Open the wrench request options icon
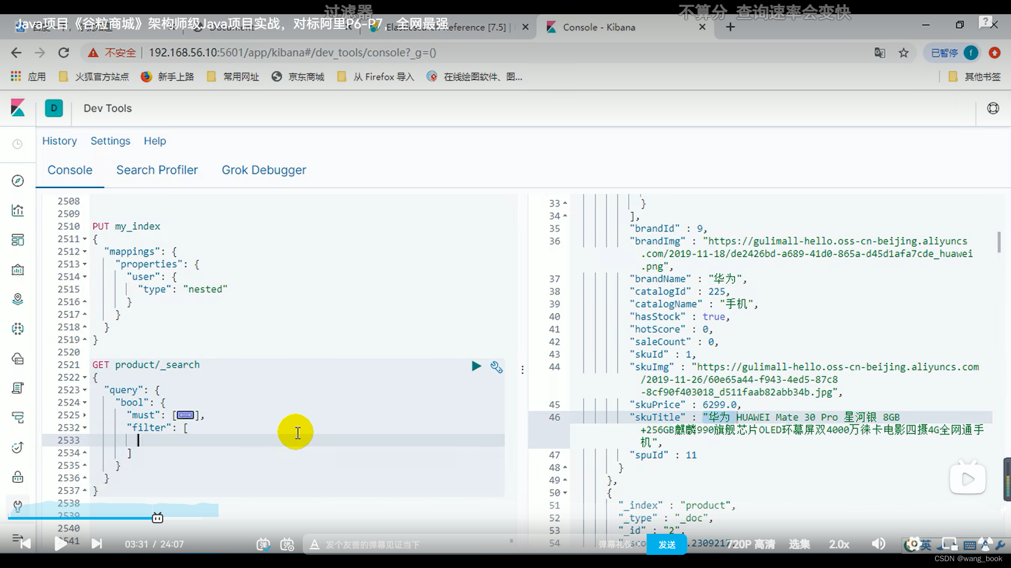 tap(496, 367)
